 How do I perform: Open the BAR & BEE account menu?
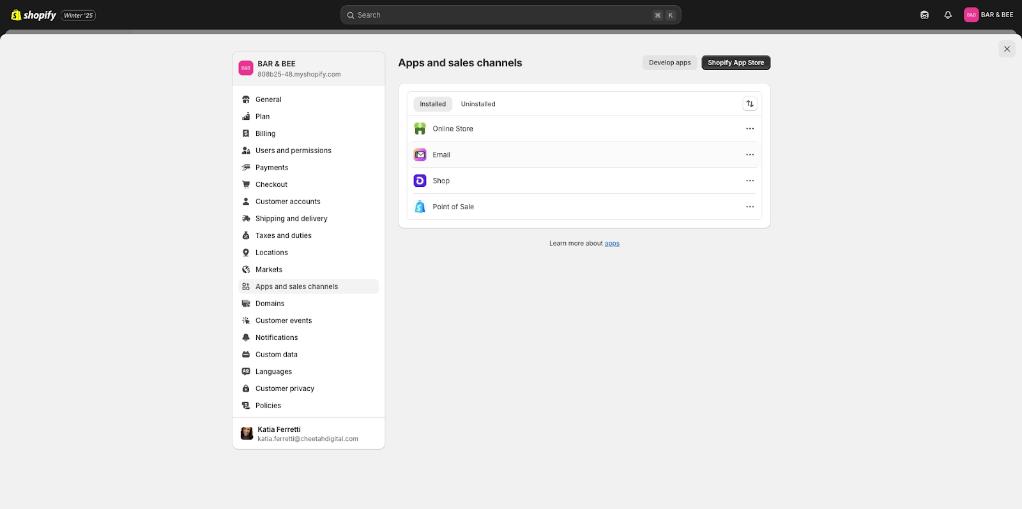(x=989, y=15)
